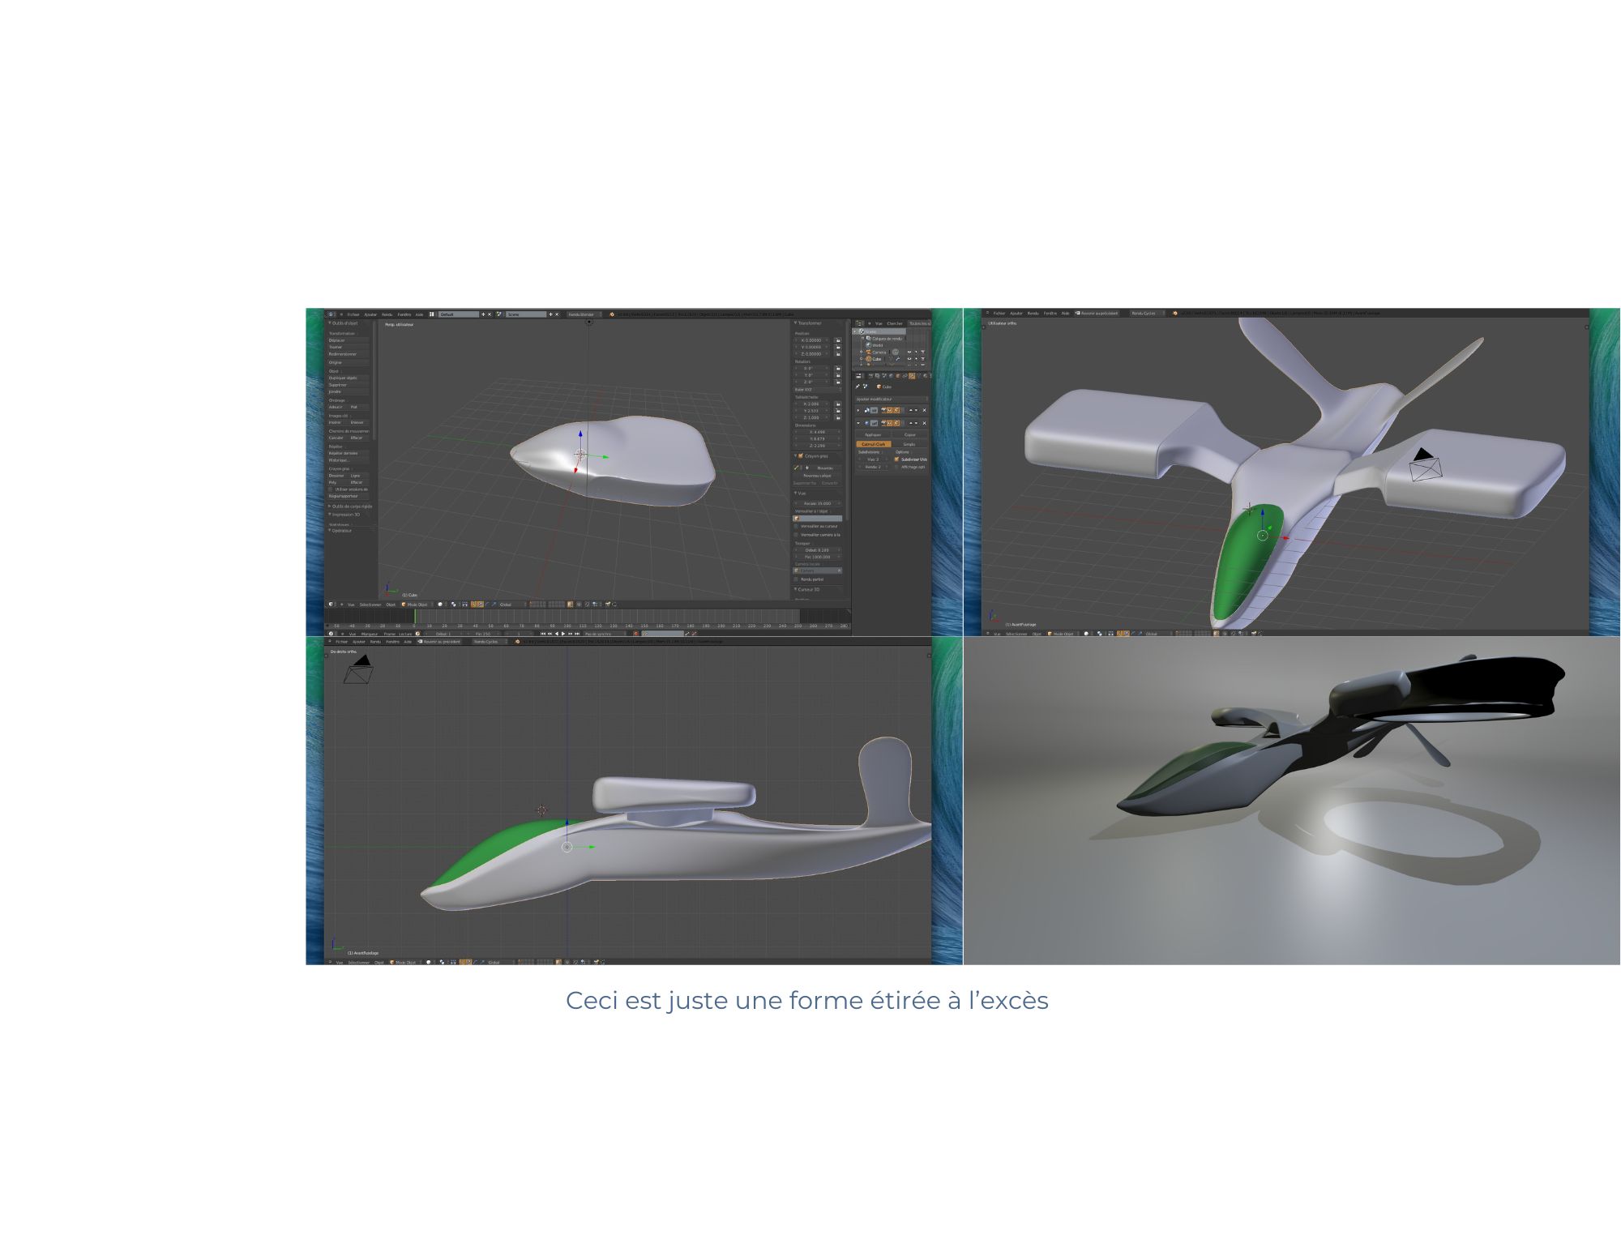Open the Rendu menu in top-left window

(x=387, y=314)
